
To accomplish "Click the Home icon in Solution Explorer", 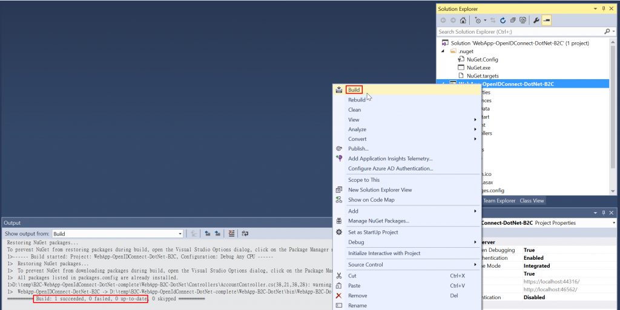I will click(463, 20).
